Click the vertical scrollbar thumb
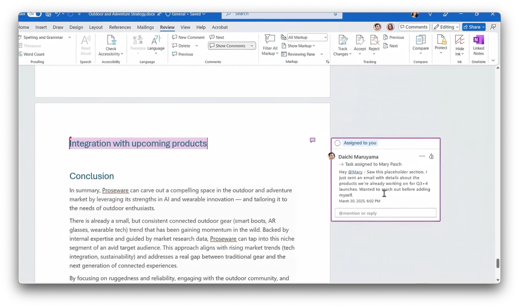The width and height of the screenshot is (519, 308). [x=498, y=263]
